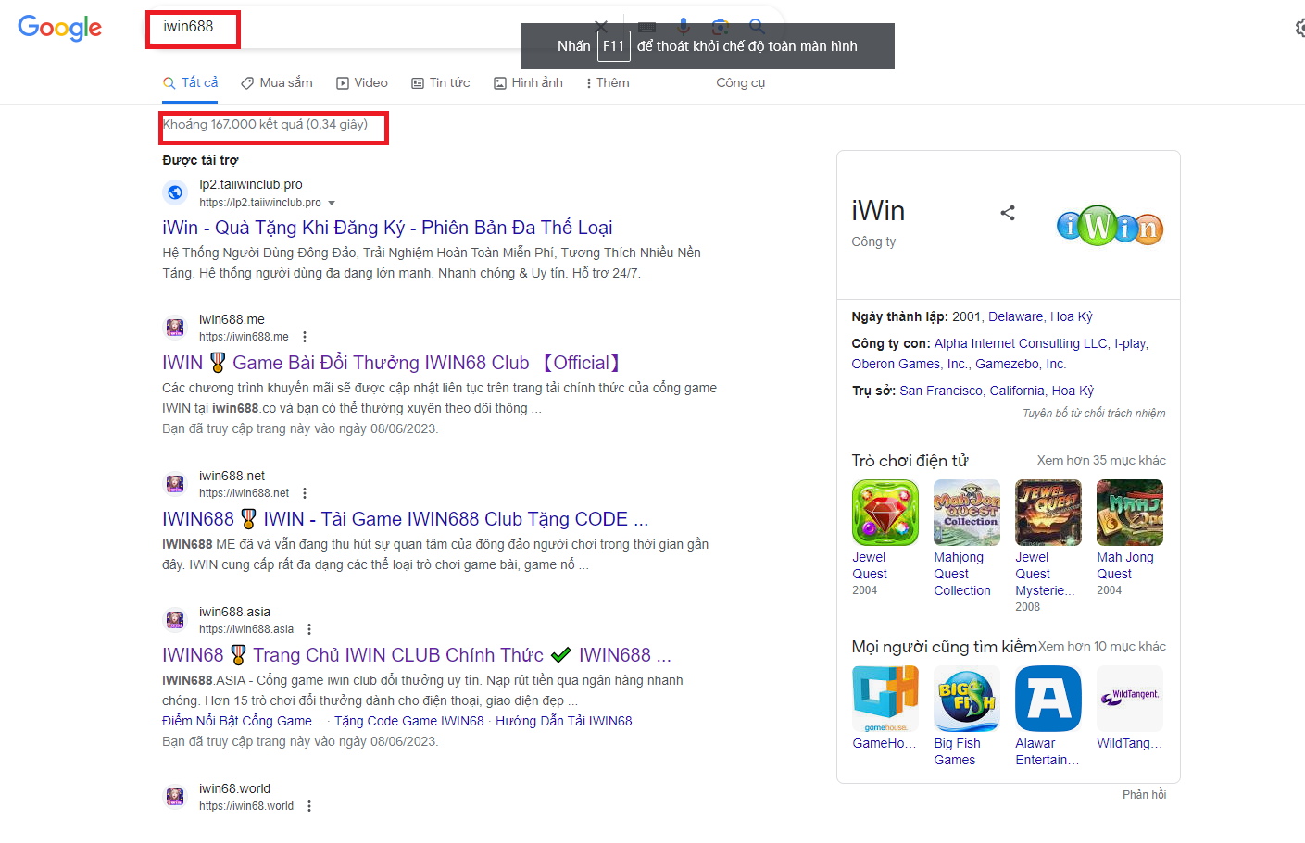Open the Jewel Quest game thumbnail

(885, 512)
